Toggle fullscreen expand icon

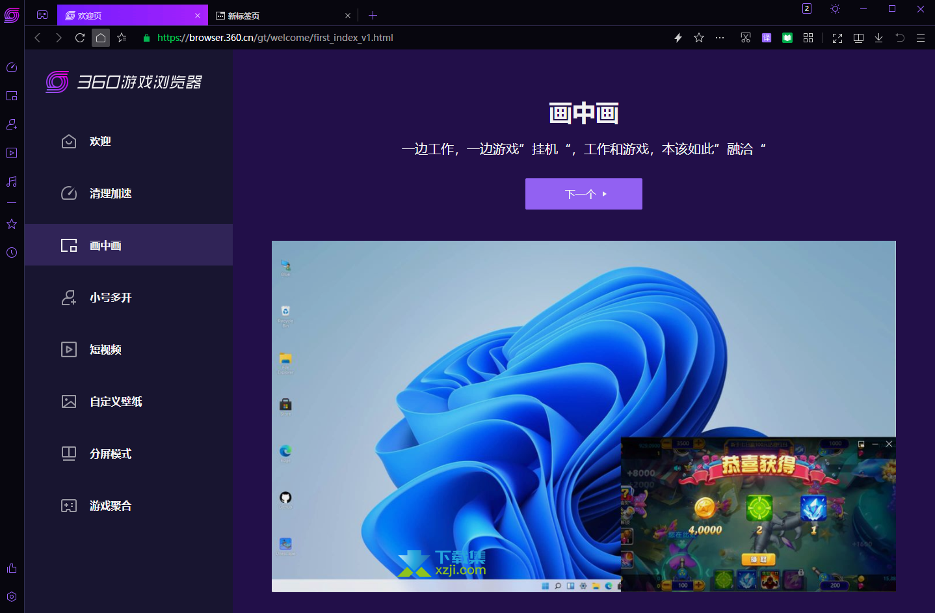[837, 38]
